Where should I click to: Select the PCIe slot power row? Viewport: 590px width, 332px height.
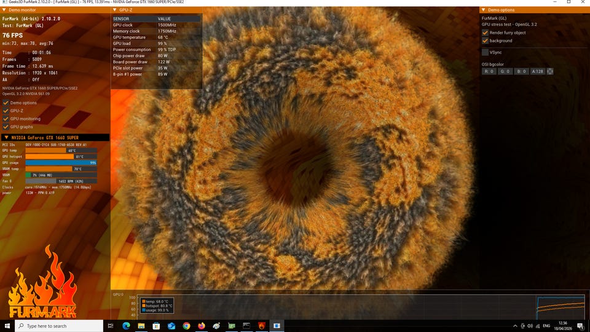tap(156, 68)
